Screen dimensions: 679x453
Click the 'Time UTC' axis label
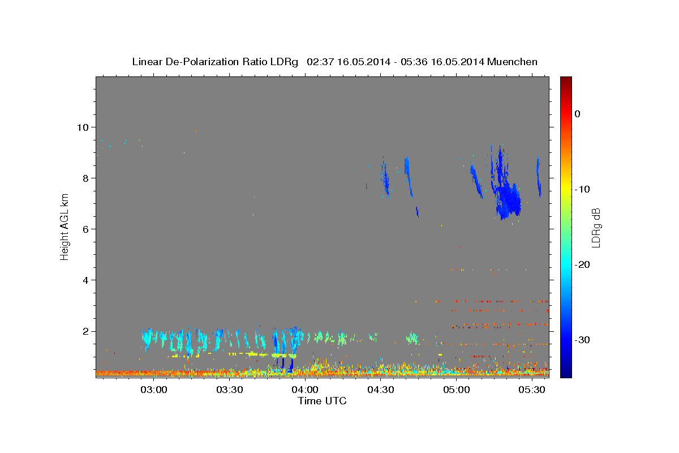click(322, 401)
